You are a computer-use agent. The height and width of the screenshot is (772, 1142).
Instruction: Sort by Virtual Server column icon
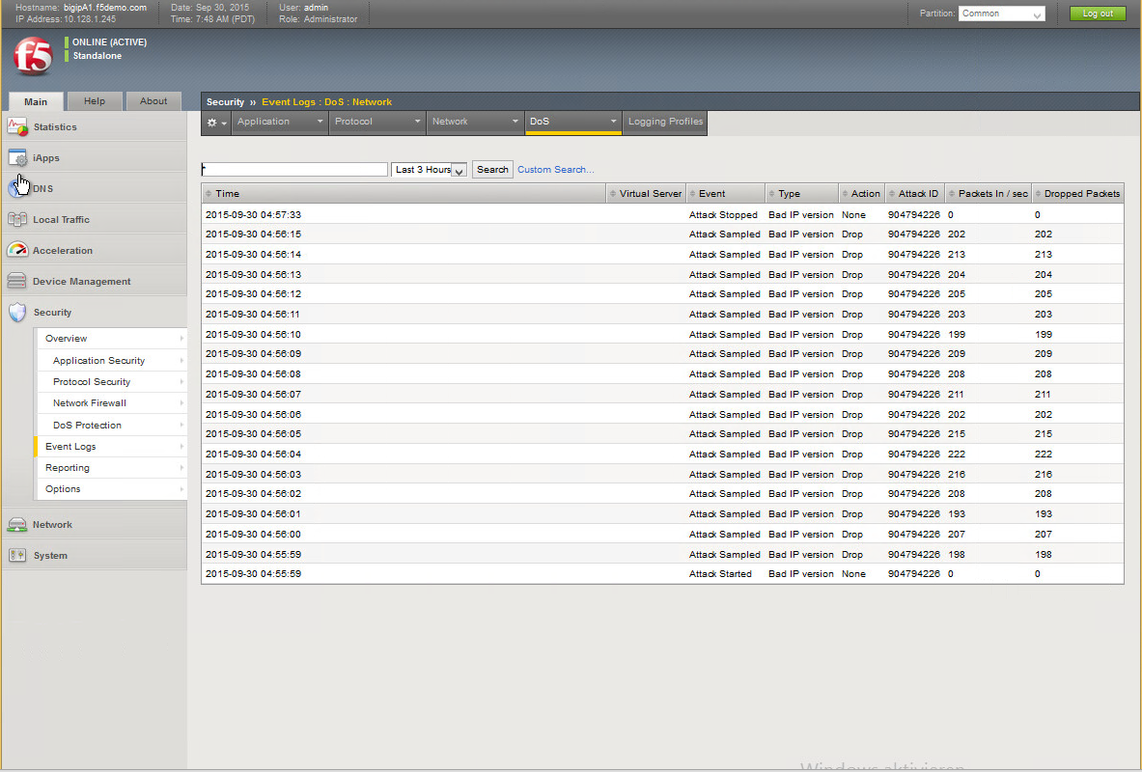pyautogui.click(x=613, y=194)
